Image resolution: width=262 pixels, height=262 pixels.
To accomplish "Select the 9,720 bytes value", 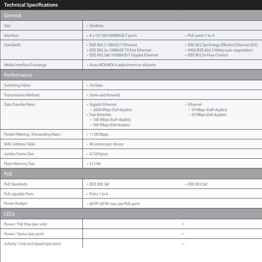I will (x=99, y=154).
